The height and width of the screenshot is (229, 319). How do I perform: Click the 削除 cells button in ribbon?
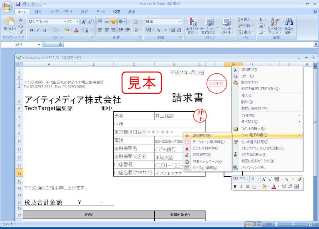tap(246, 26)
